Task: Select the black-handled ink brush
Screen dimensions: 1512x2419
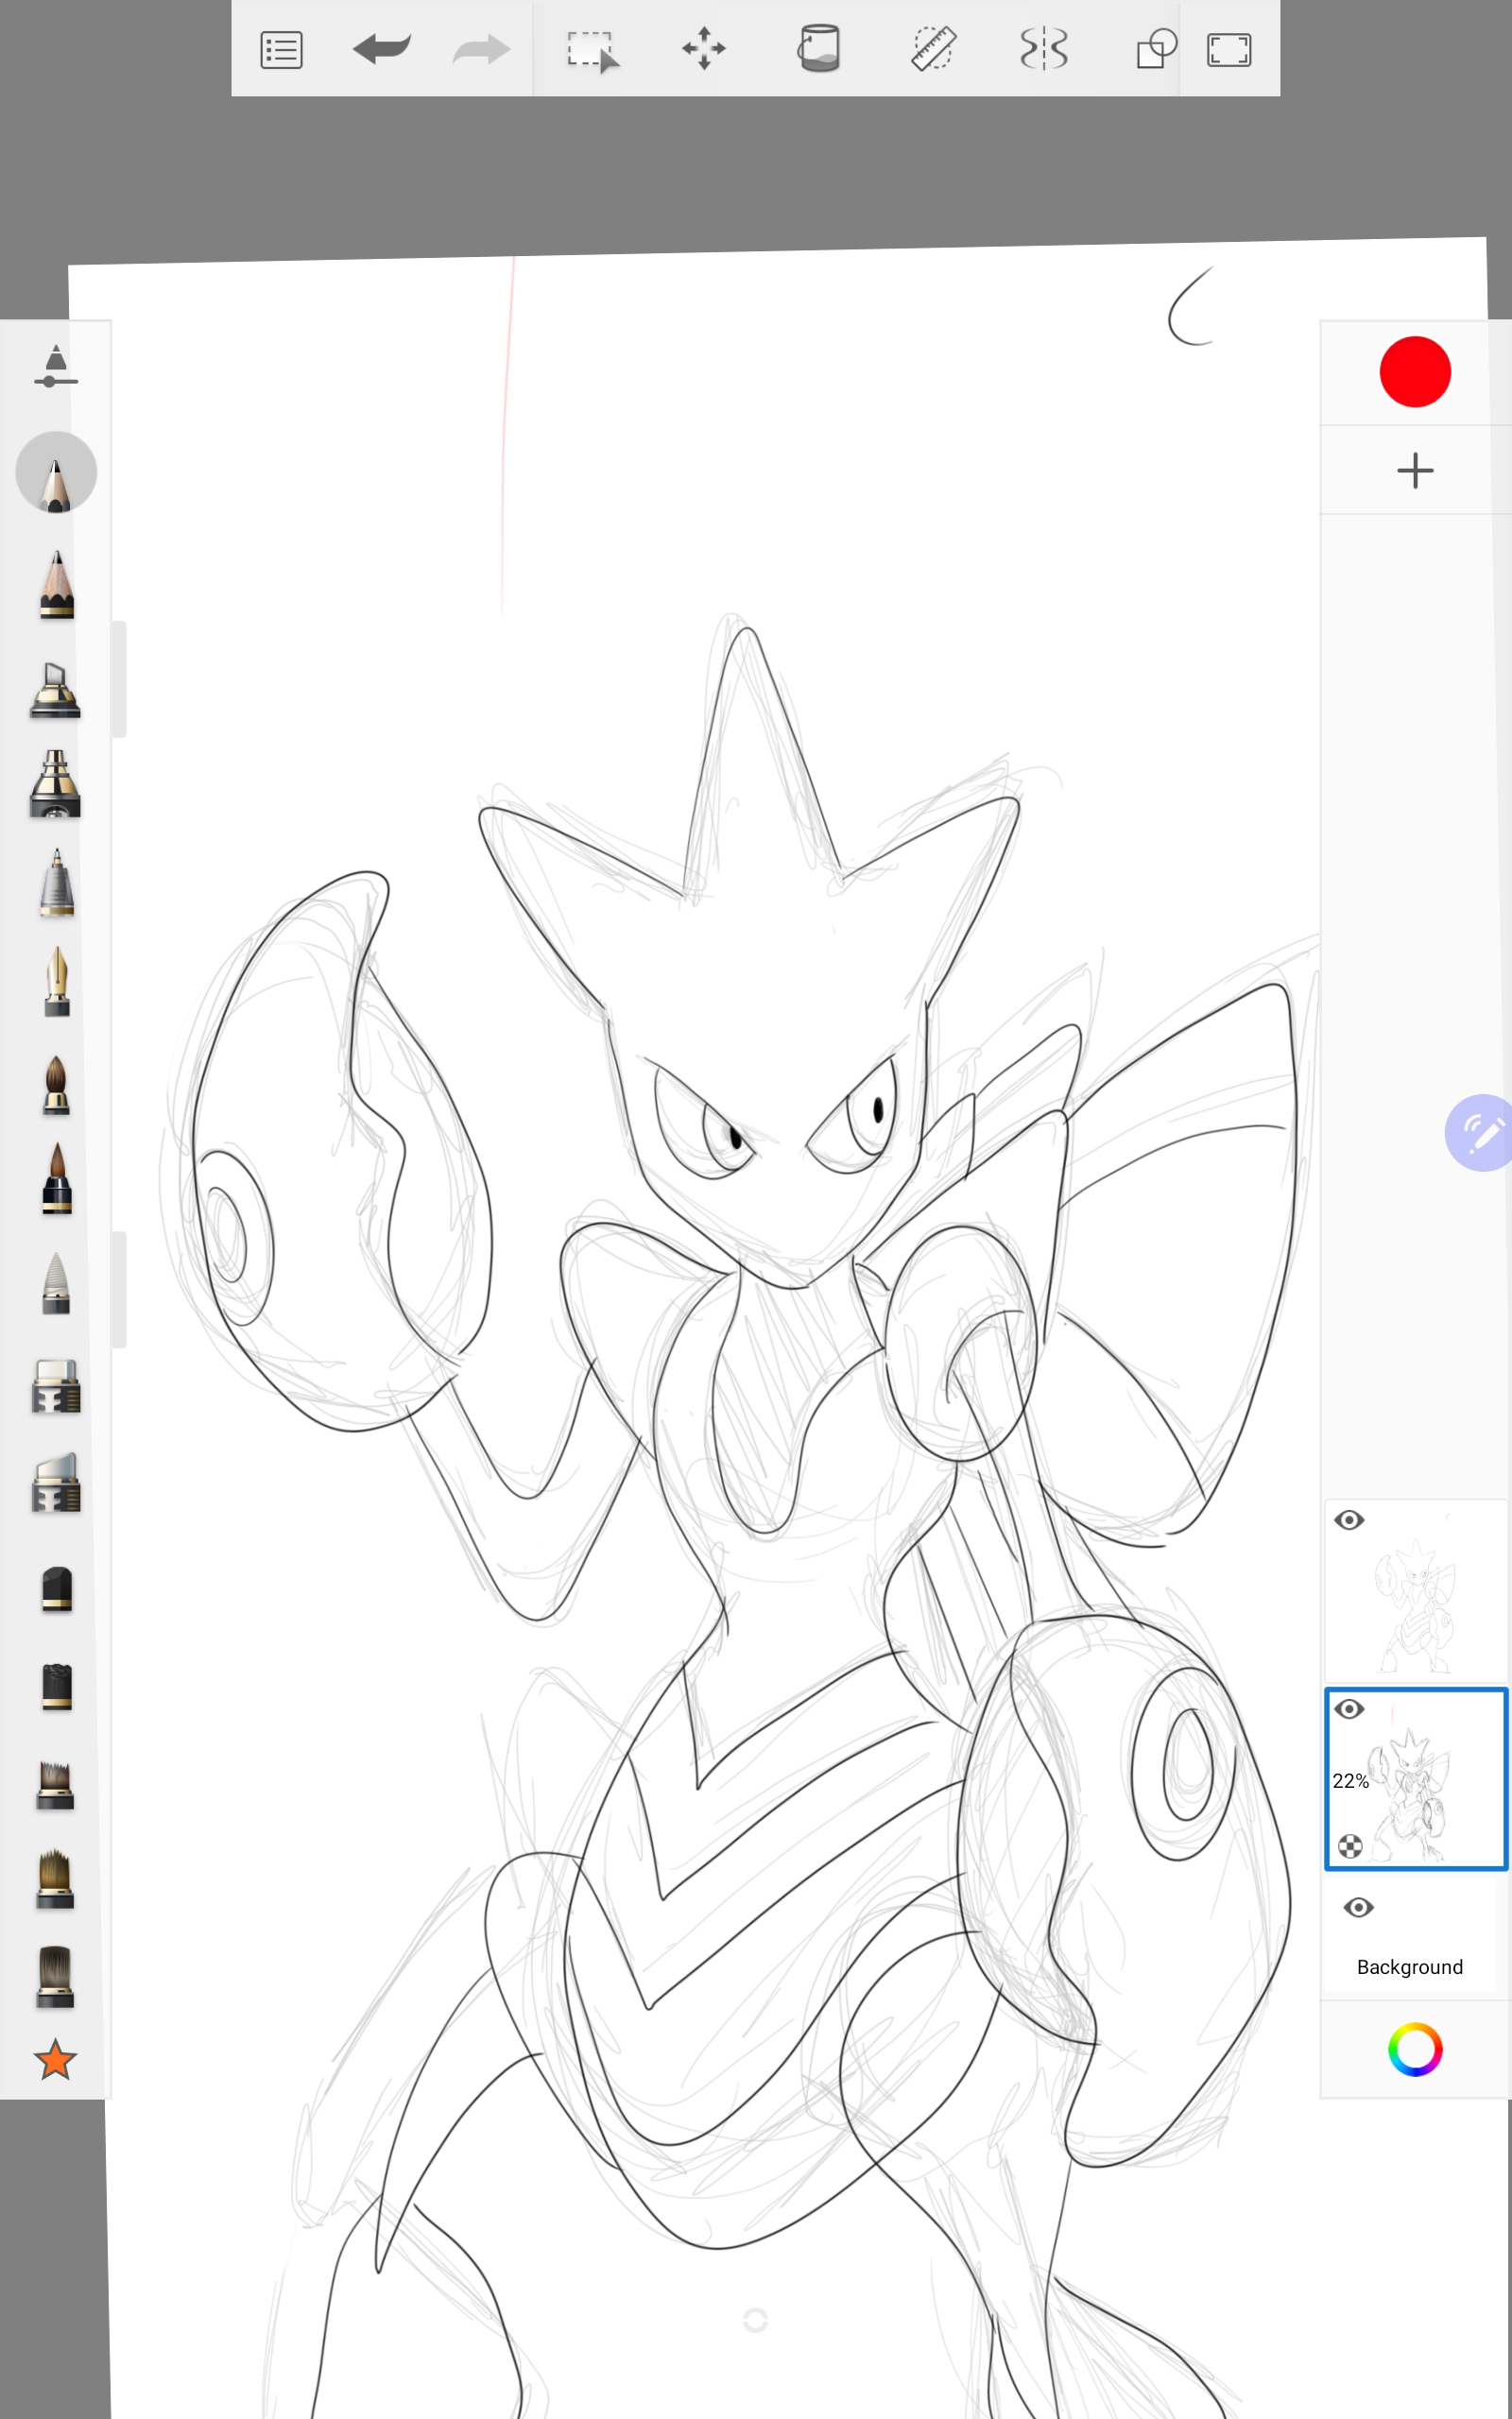Action: point(57,1178)
